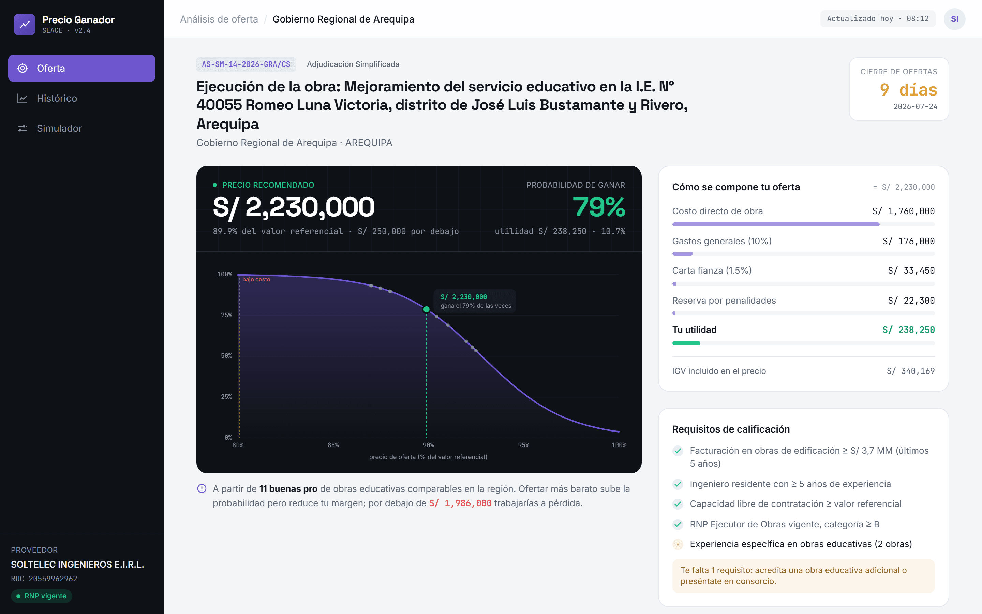Click check icon for Ingeniero residente requirement
Screen dimensions: 982x614
click(678, 484)
